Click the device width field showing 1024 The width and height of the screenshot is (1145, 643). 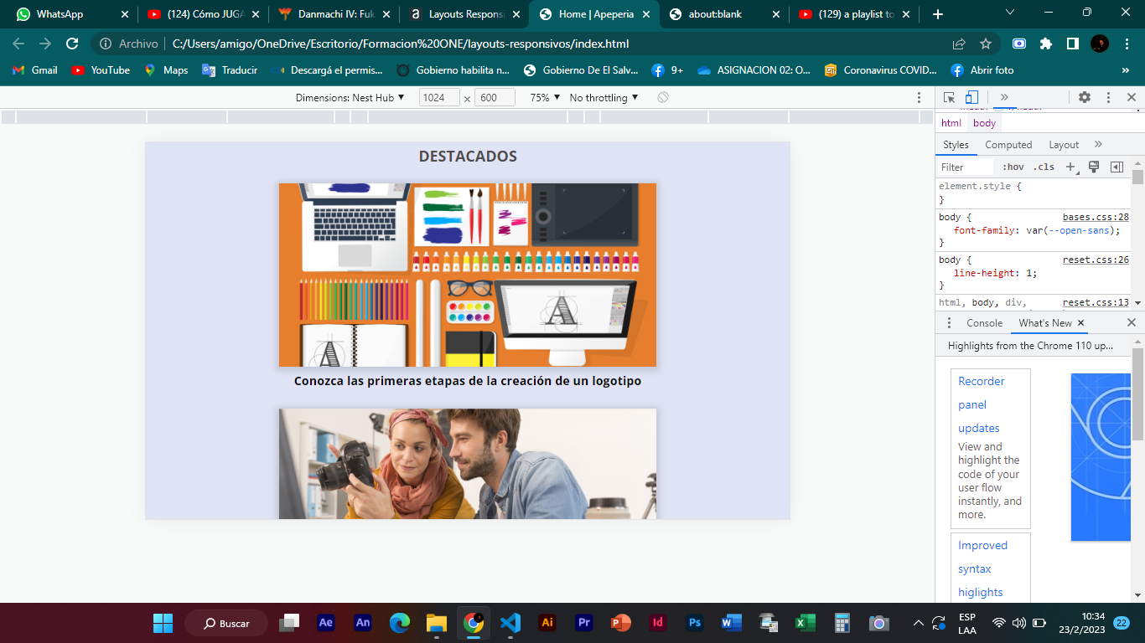pos(439,97)
